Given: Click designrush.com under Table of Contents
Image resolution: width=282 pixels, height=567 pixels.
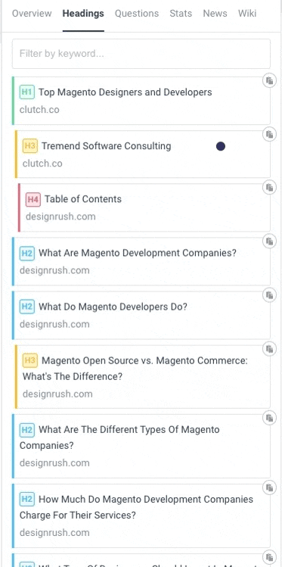Looking at the screenshot, I should (x=60, y=217).
